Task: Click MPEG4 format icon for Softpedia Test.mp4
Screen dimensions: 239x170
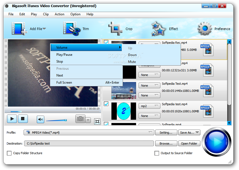Action: pos(207,91)
